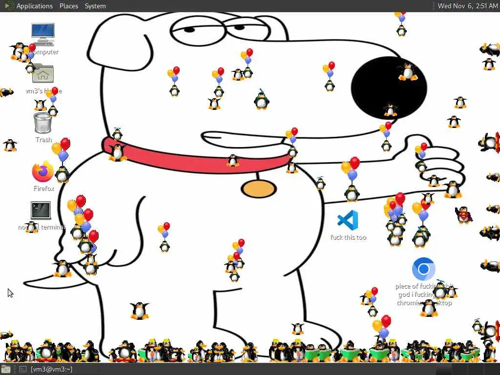Image resolution: width=500 pixels, height=375 pixels.
Task: Open the Places menu
Action: coord(68,6)
